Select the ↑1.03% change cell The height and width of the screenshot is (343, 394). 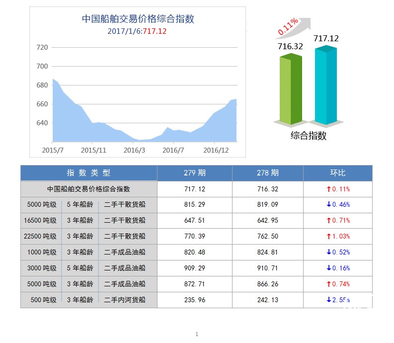(x=338, y=237)
